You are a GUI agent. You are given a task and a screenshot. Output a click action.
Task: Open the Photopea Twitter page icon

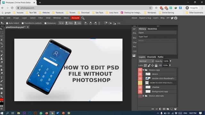[x=172, y=18]
